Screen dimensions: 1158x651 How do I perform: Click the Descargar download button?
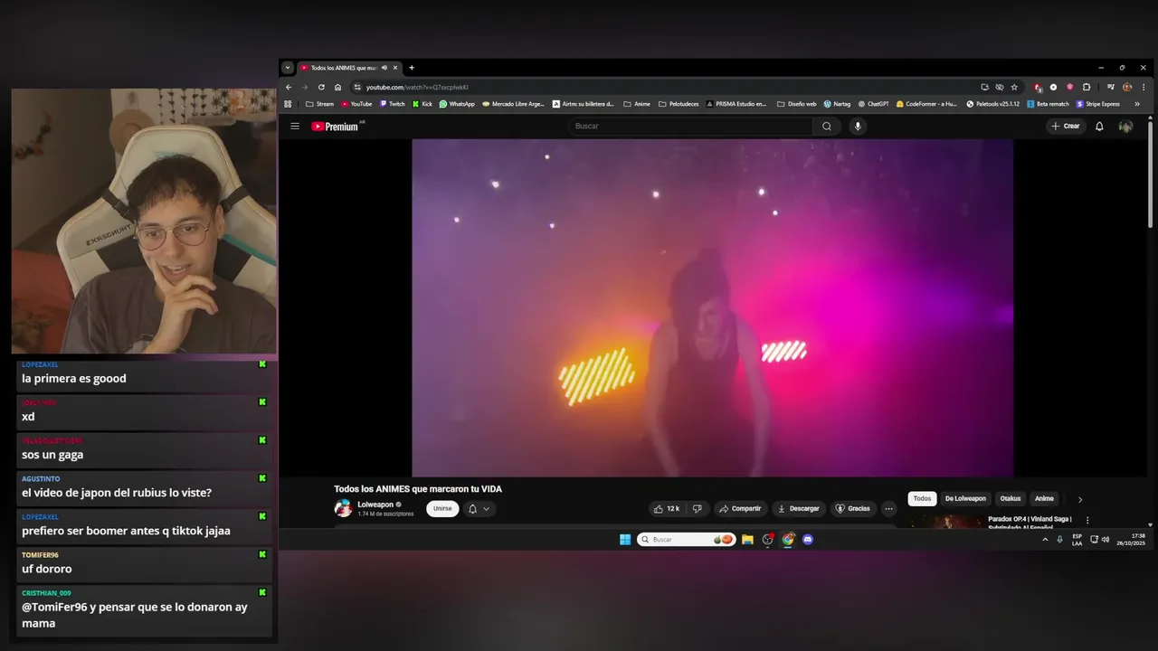(x=798, y=508)
